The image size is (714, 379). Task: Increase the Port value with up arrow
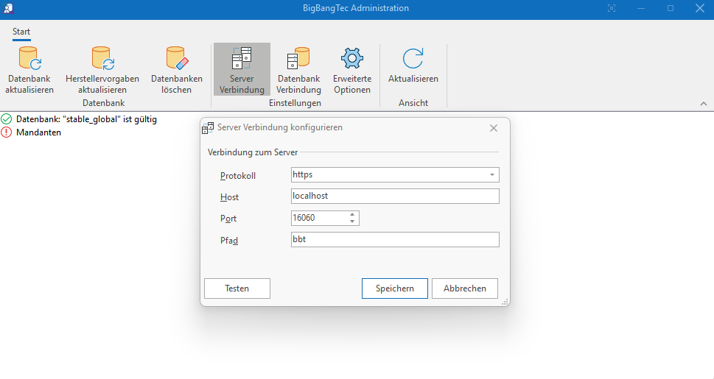[352, 214]
